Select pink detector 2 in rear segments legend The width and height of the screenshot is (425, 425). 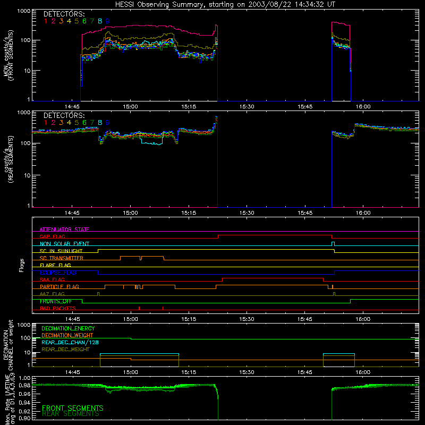pyautogui.click(x=54, y=123)
